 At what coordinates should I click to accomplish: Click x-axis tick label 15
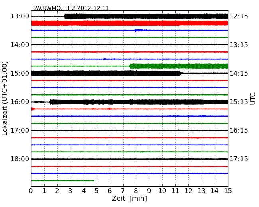(x=228, y=191)
